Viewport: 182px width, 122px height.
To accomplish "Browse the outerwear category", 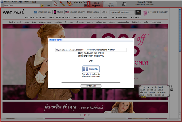I will click(x=101, y=22).
